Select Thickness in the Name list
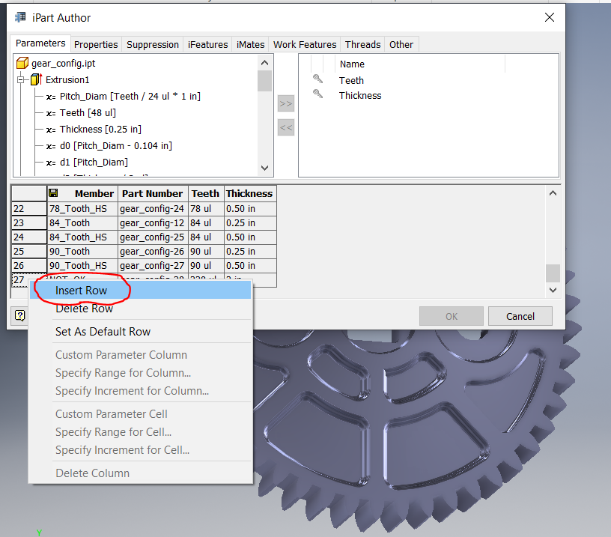The image size is (611, 537). (x=360, y=95)
